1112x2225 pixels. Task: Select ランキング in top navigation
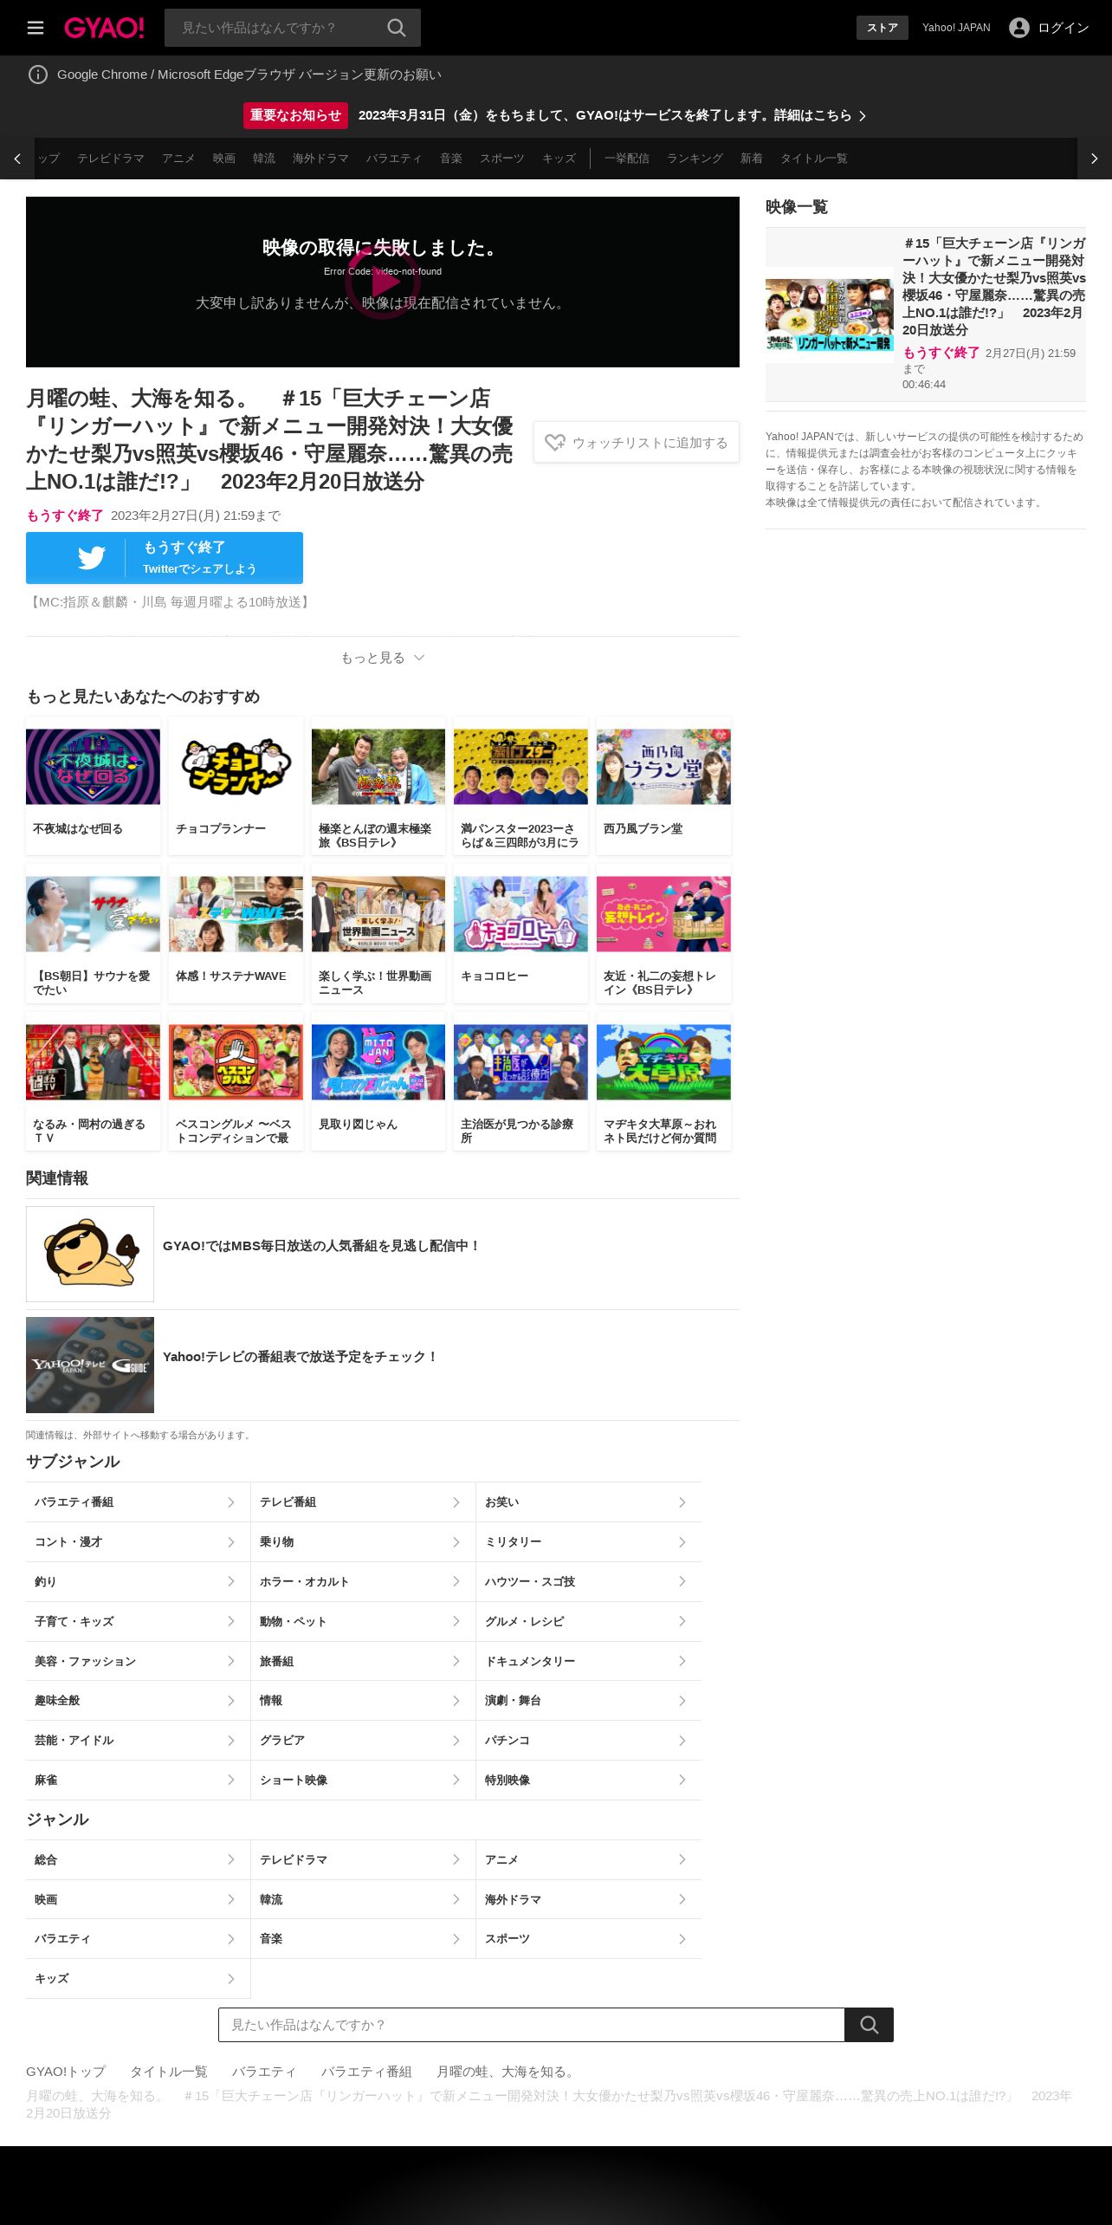tap(695, 159)
